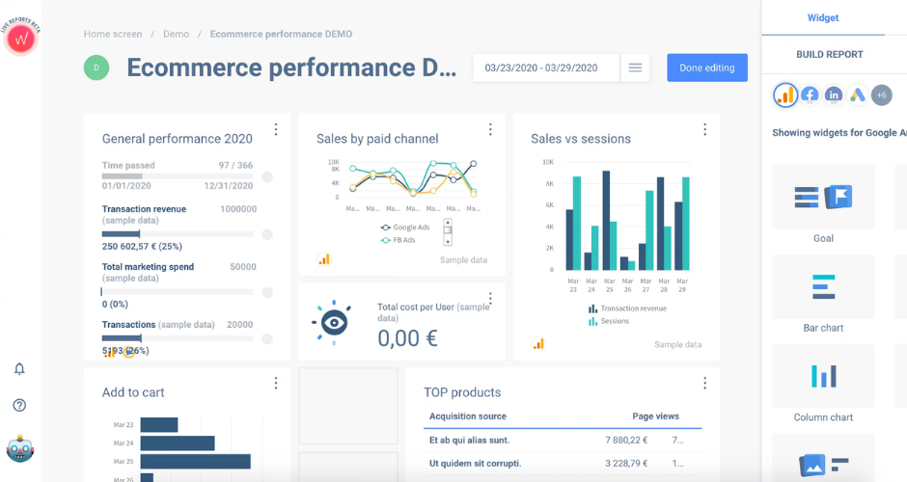Select the Google Ads data source icon
The height and width of the screenshot is (482, 907).
coord(857,94)
